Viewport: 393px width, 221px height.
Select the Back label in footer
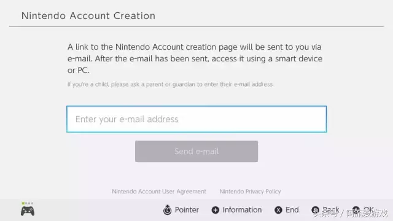[331, 210]
